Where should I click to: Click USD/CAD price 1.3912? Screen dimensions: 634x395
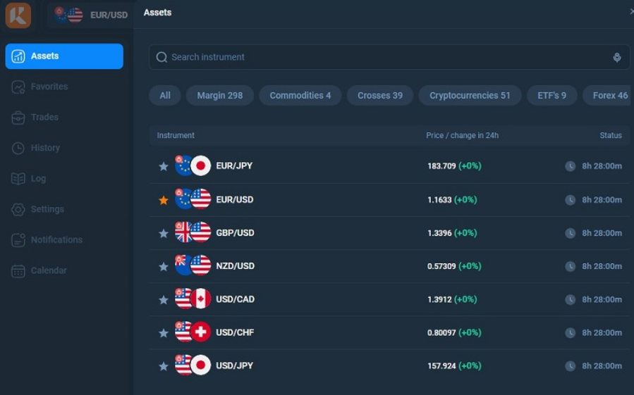click(x=439, y=299)
